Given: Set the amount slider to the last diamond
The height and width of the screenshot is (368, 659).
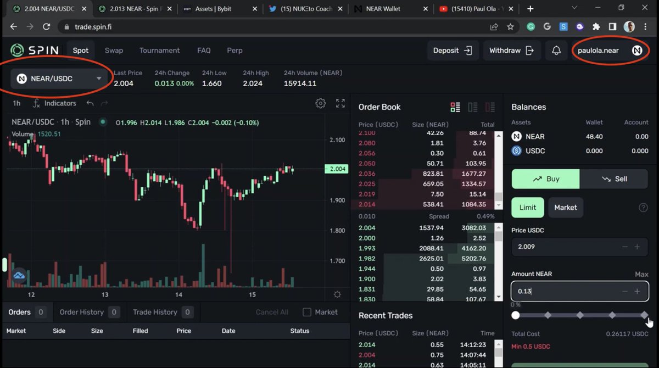Looking at the screenshot, I should pyautogui.click(x=644, y=315).
